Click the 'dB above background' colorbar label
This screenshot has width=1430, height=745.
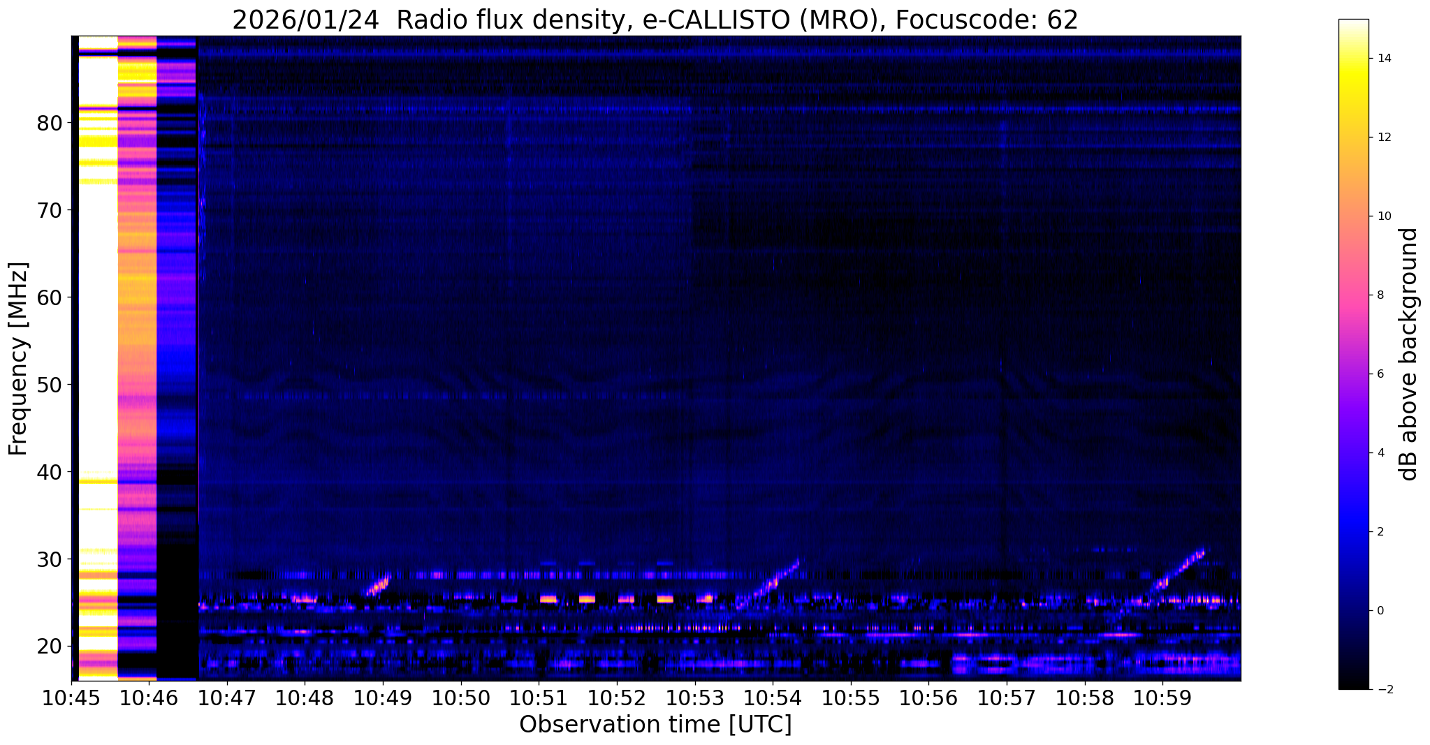click(1409, 354)
